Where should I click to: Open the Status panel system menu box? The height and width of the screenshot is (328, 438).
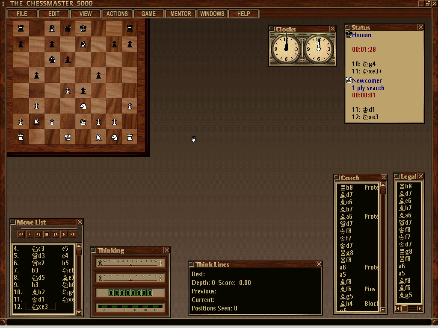point(347,27)
